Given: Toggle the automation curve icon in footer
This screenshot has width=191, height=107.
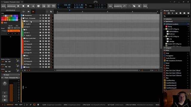Looking at the screenshot, I should pos(27,105).
